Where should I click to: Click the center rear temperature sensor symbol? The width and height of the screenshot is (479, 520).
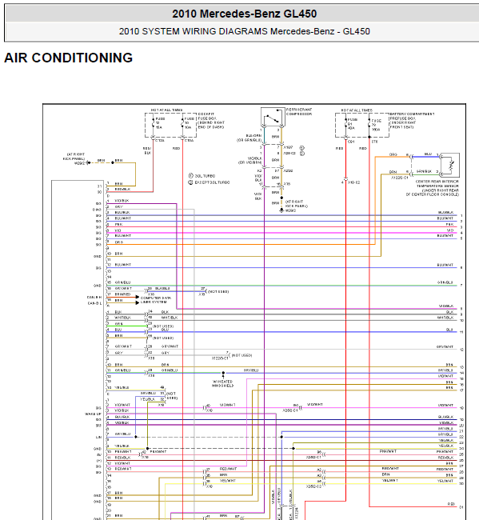click(x=450, y=165)
